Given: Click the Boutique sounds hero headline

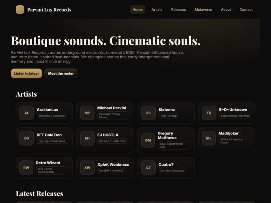Looking at the screenshot, I should point(105,41).
